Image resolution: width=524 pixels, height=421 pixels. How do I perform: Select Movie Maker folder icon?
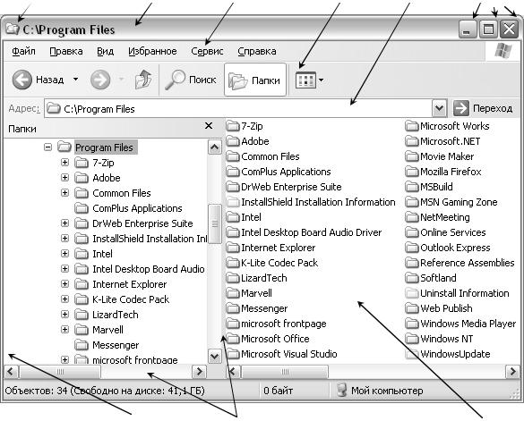[x=412, y=156]
